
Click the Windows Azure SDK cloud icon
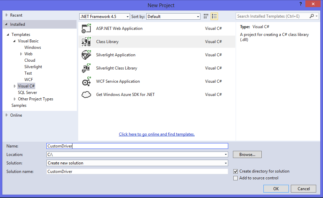(x=86, y=95)
